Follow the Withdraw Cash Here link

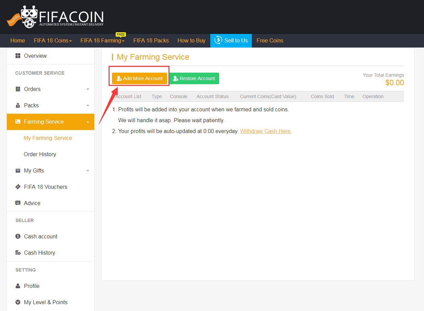(265, 131)
